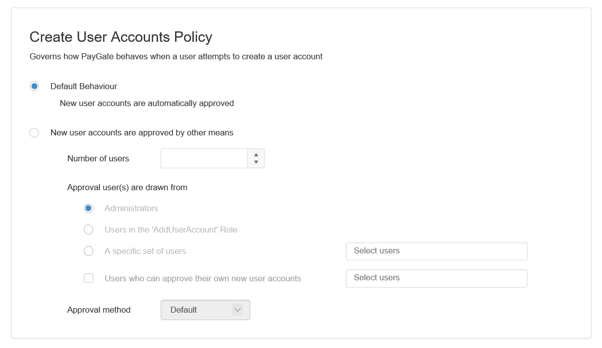Decrease Number of users with down arrow
Screen dimensions: 602x348
[256, 162]
